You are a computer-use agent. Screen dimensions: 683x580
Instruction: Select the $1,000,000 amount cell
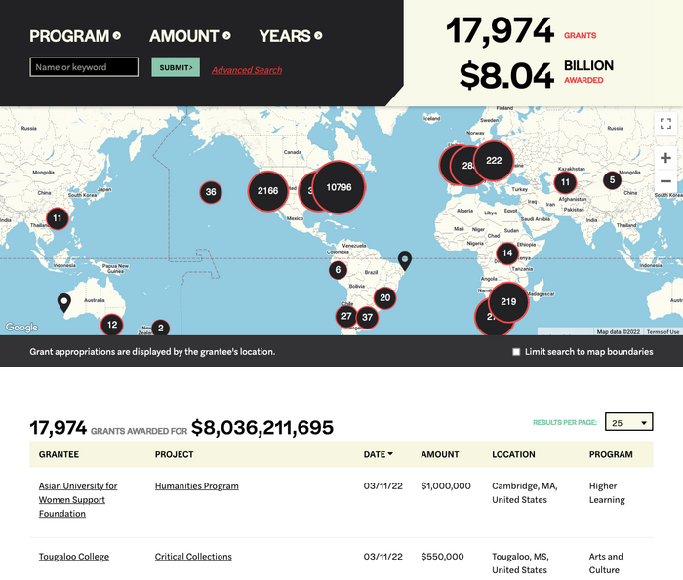tap(446, 486)
